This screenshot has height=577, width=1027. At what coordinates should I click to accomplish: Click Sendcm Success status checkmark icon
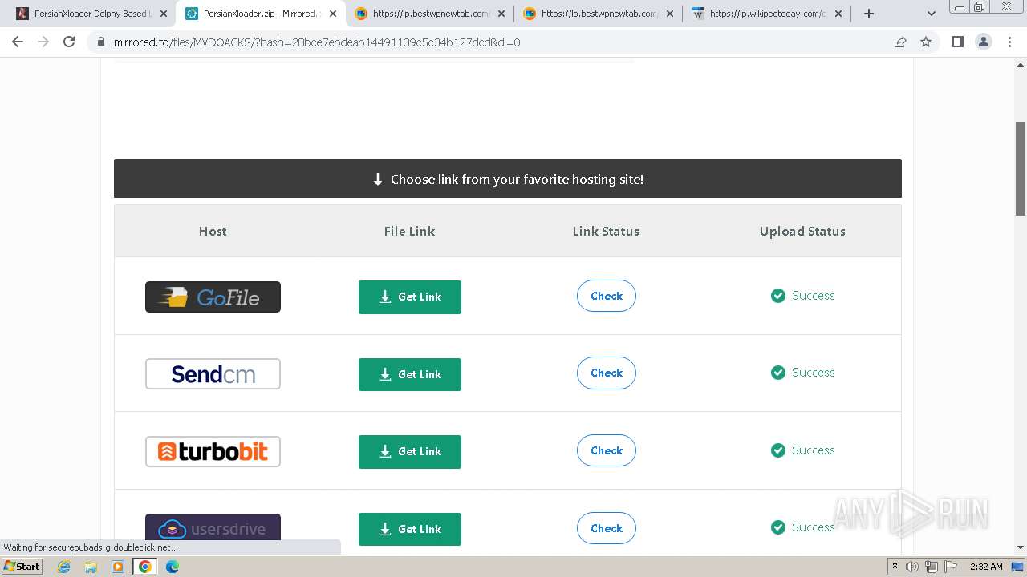click(x=777, y=373)
